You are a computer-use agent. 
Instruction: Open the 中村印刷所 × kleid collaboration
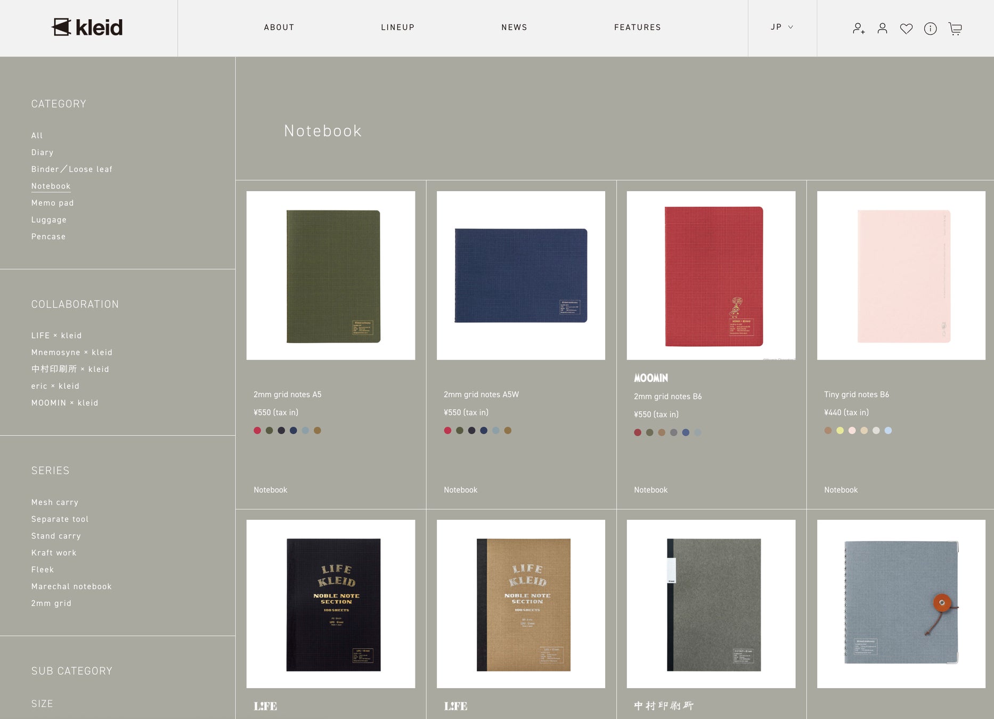(70, 369)
